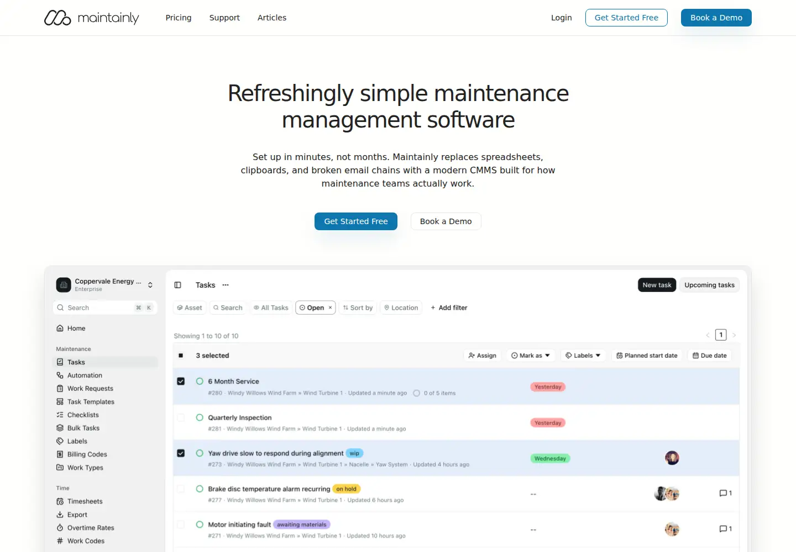796x552 pixels.
Task: Toggle the select-all checkbox beside 3 selected
Action: click(181, 355)
